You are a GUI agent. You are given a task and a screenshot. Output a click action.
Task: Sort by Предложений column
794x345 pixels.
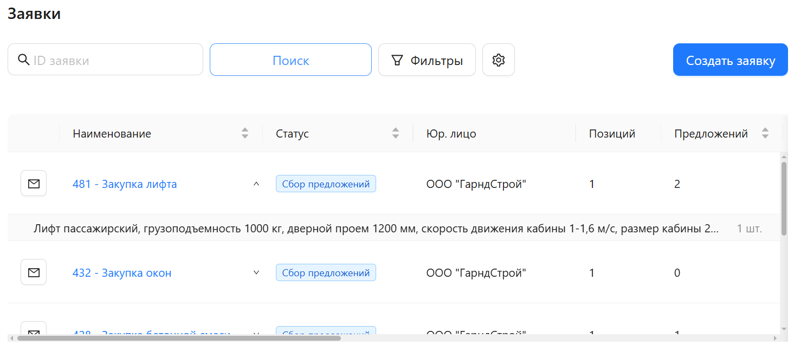point(765,133)
